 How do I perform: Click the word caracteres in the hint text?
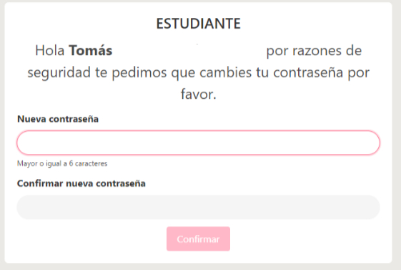pos(91,163)
